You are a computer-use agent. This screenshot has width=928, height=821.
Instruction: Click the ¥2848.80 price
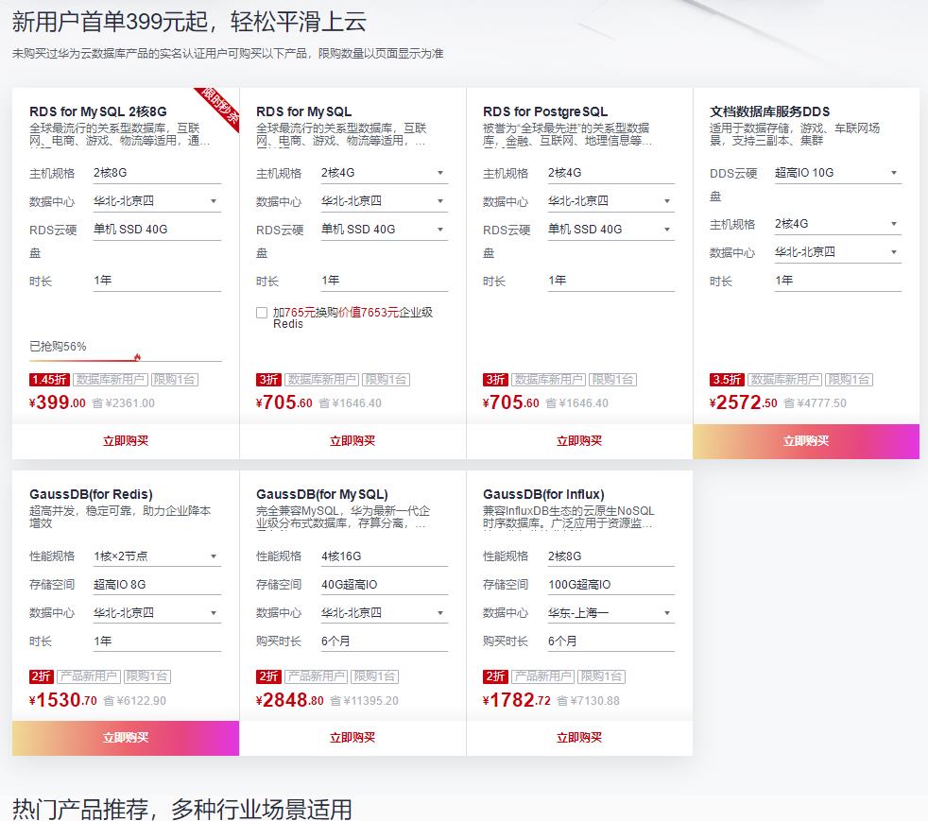(x=290, y=700)
